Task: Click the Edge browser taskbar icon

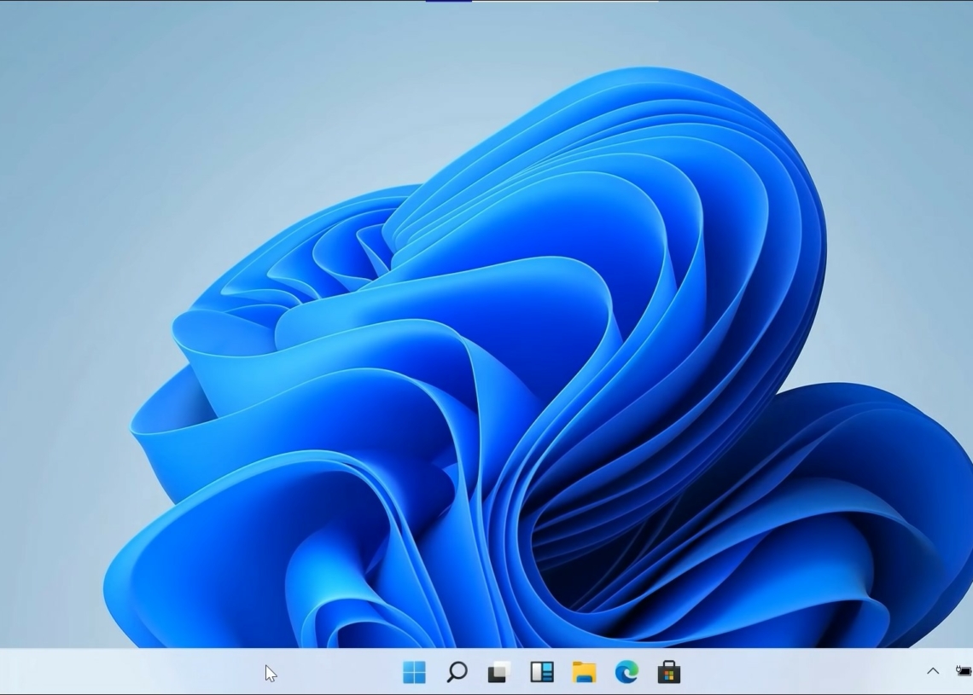Action: tap(626, 673)
